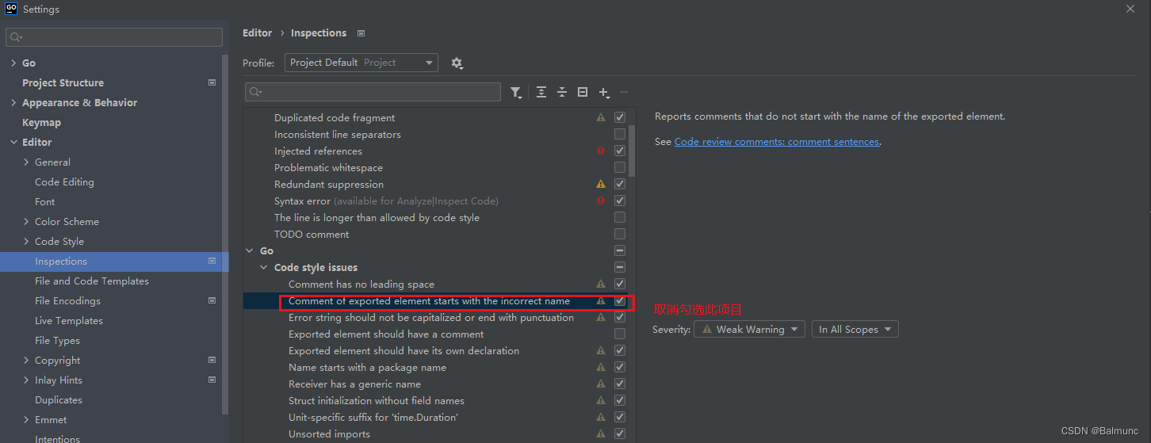1151x443 pixels.
Task: Click red error icon on Syntax error row
Action: [x=601, y=200]
